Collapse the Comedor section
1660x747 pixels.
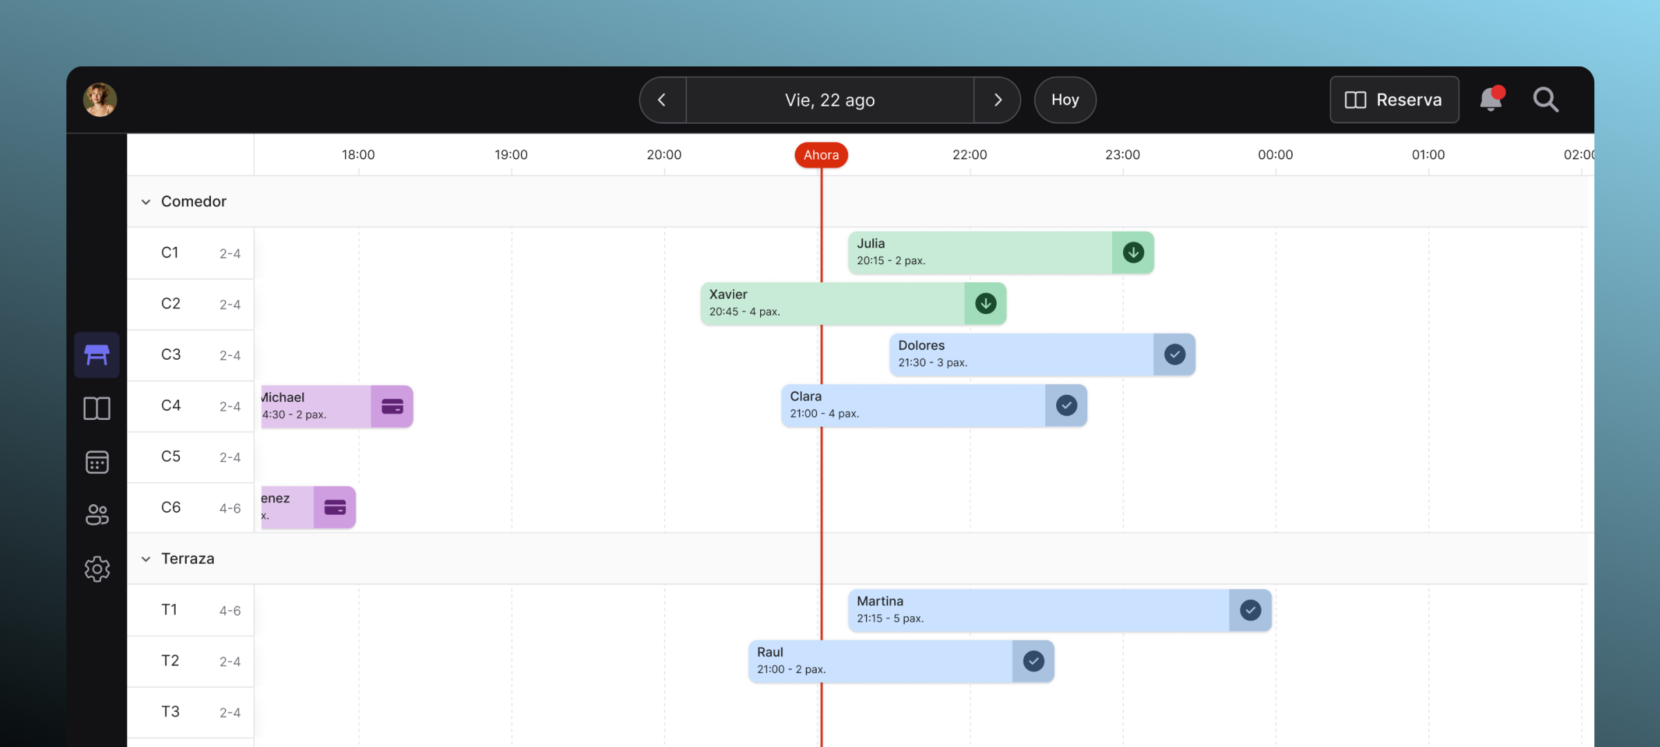click(x=146, y=202)
